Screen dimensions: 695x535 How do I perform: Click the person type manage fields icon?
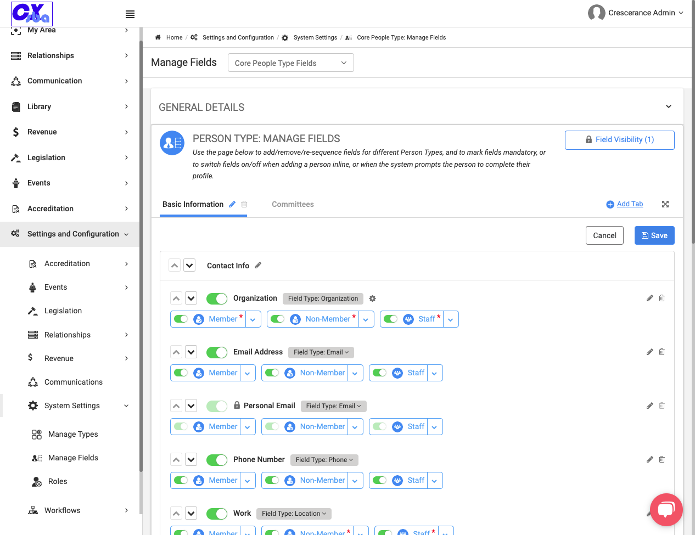[x=172, y=143]
